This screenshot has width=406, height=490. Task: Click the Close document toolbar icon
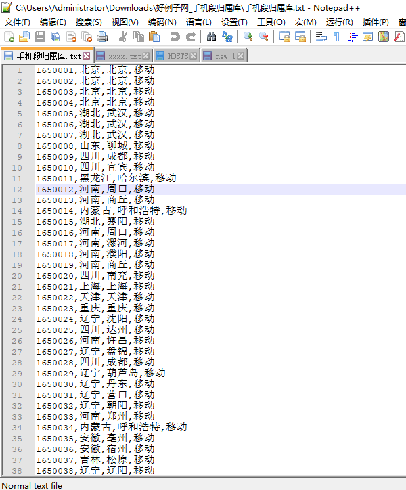coord(71,37)
